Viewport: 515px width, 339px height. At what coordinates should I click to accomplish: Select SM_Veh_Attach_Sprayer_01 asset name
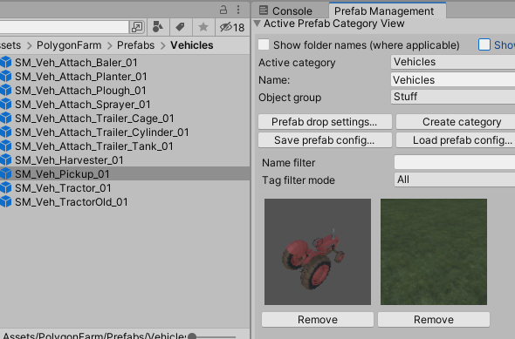tap(83, 105)
